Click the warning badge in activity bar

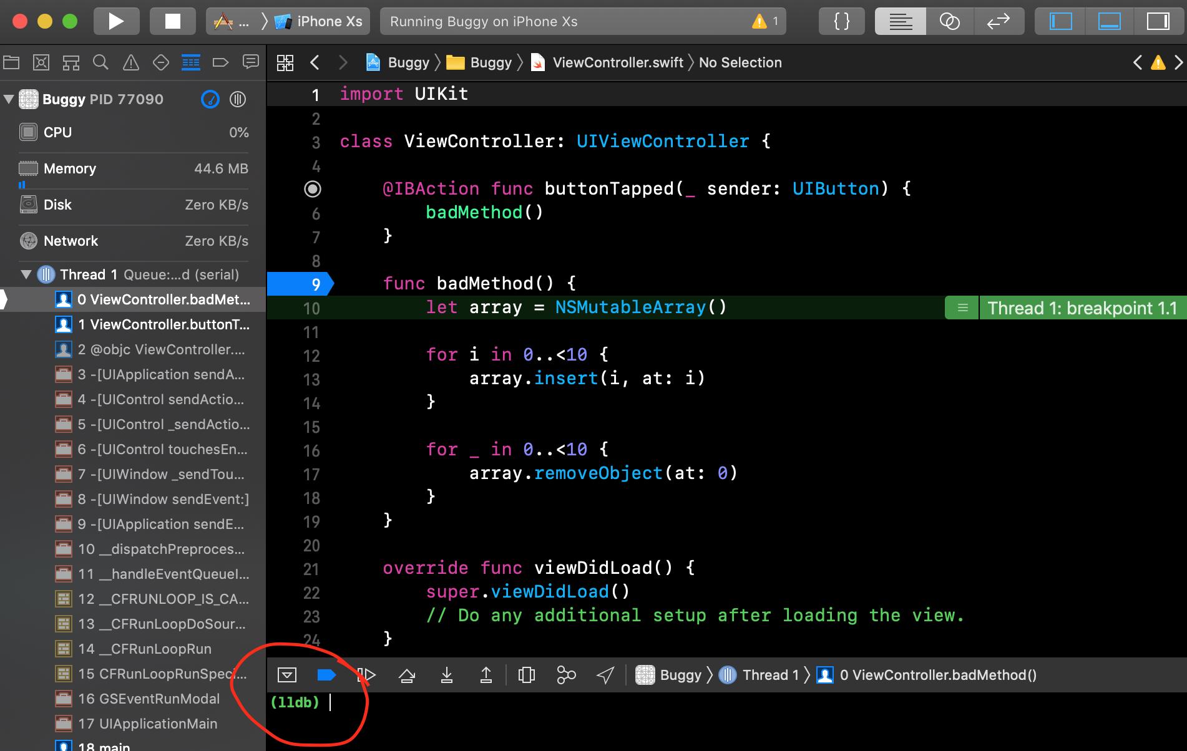point(766,22)
